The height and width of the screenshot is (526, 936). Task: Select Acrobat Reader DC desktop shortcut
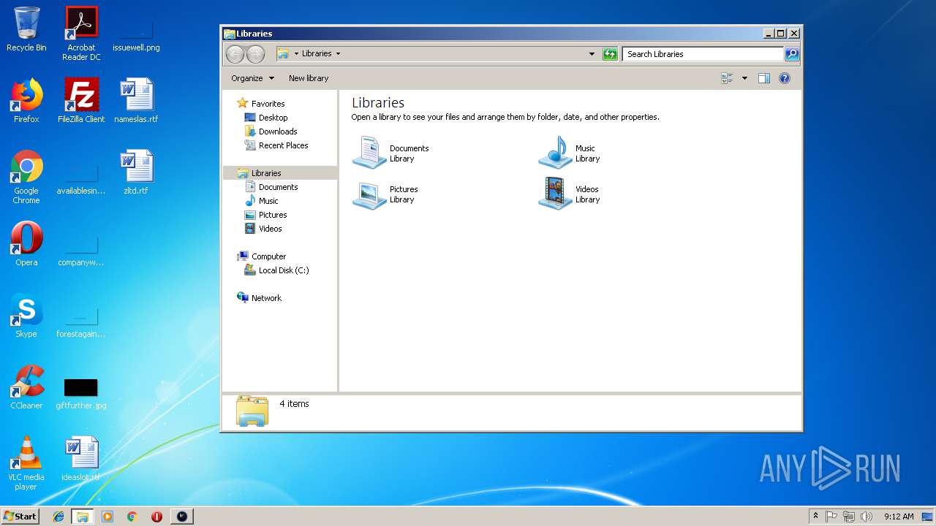(81, 34)
